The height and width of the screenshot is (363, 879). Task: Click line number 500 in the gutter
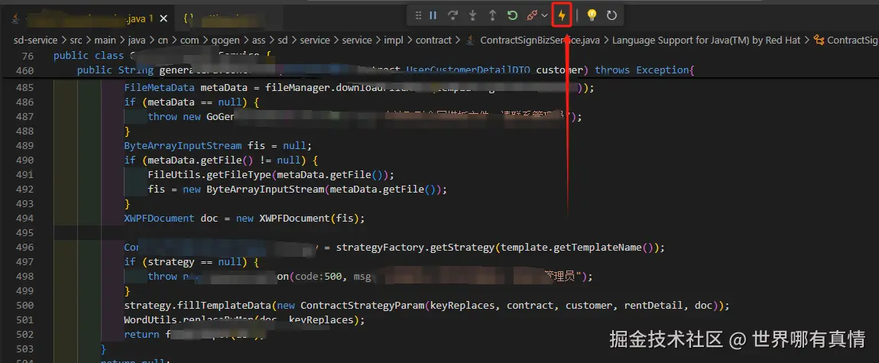coord(25,305)
